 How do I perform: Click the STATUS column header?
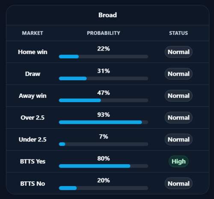point(178,33)
